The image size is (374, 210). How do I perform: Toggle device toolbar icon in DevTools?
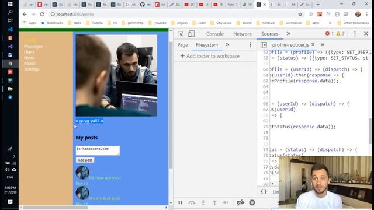click(x=191, y=34)
